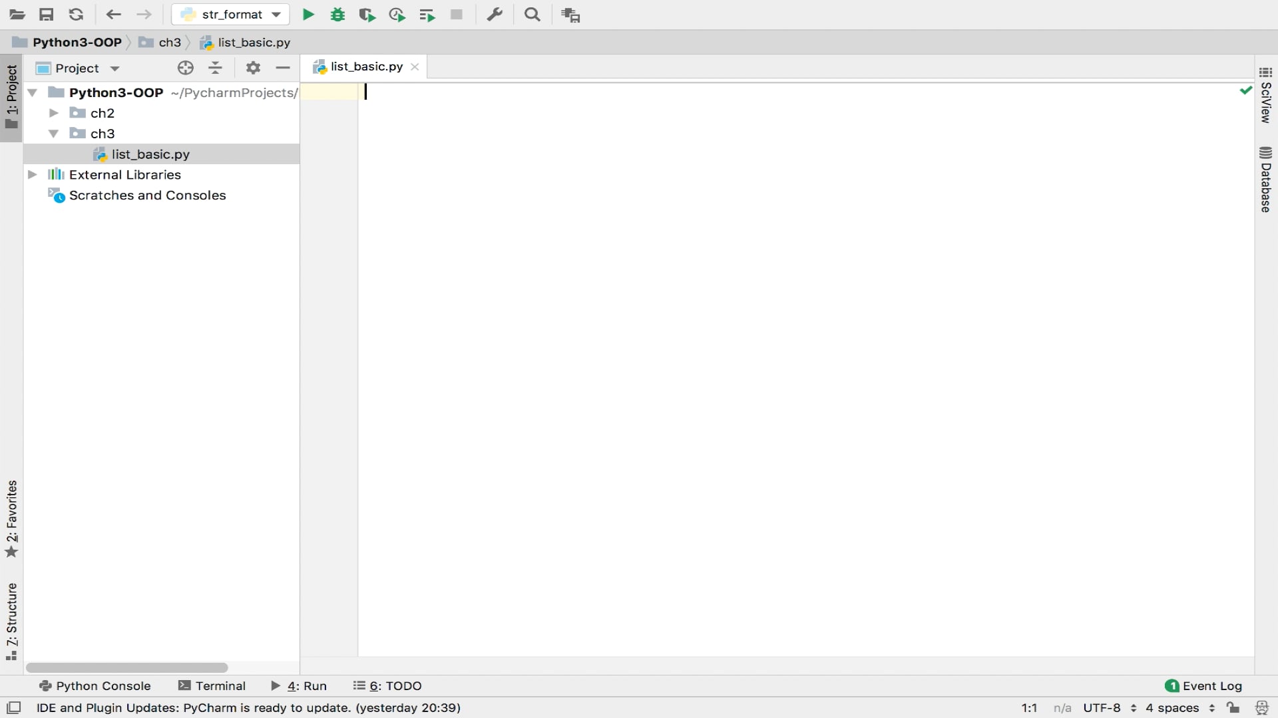
Task: Toggle tool window buttons via bottom-left square
Action: pyautogui.click(x=13, y=708)
